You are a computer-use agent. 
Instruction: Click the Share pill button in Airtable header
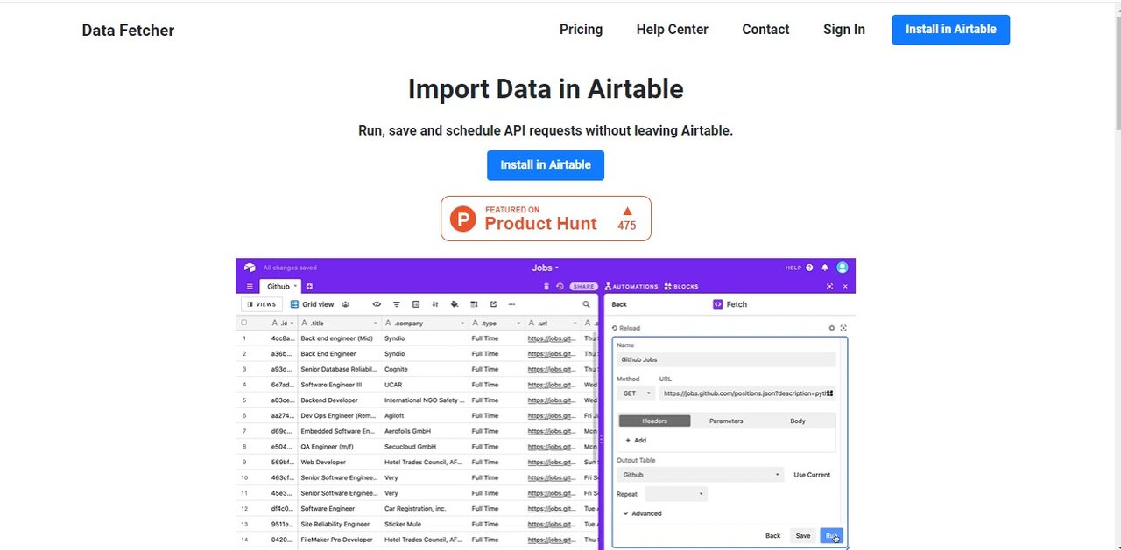584,286
